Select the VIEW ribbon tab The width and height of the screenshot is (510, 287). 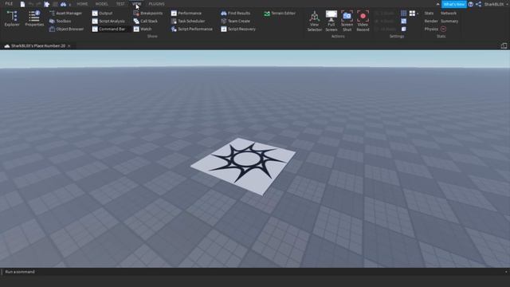[136, 4]
